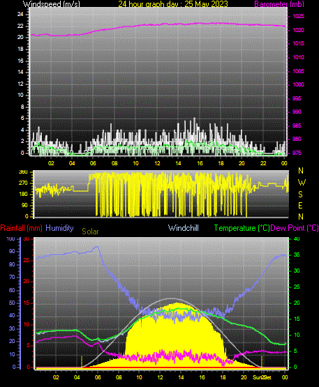Click the 06 hour label under windspeed graph

click(93, 163)
